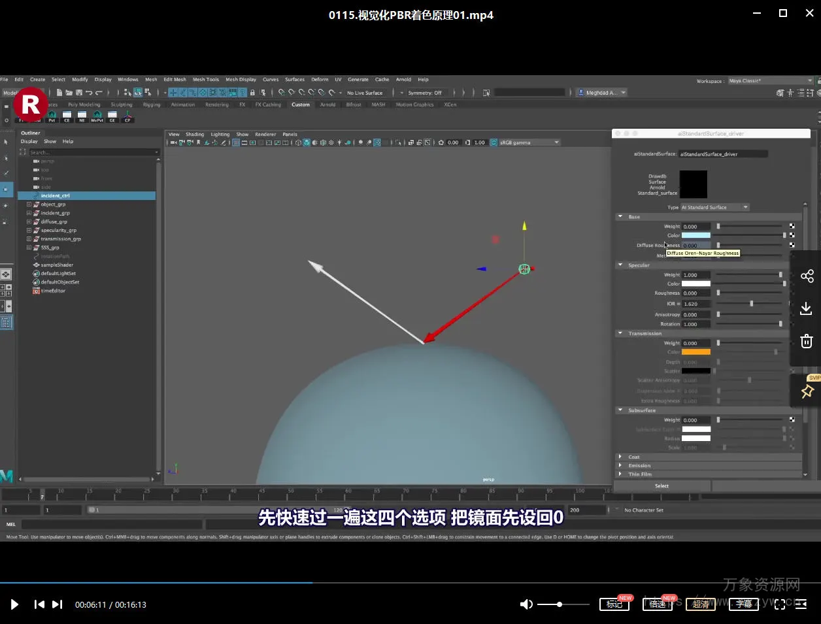Click the share icon on right sidebar
Screen dimensions: 821x624
(x=807, y=276)
